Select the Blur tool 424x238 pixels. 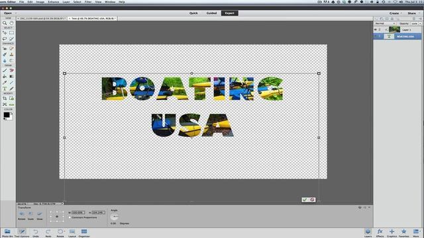click(5, 61)
